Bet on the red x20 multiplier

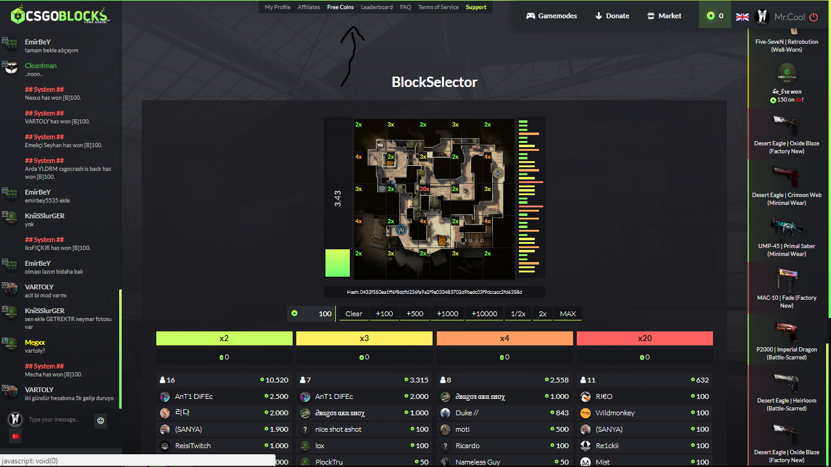pyautogui.click(x=645, y=338)
